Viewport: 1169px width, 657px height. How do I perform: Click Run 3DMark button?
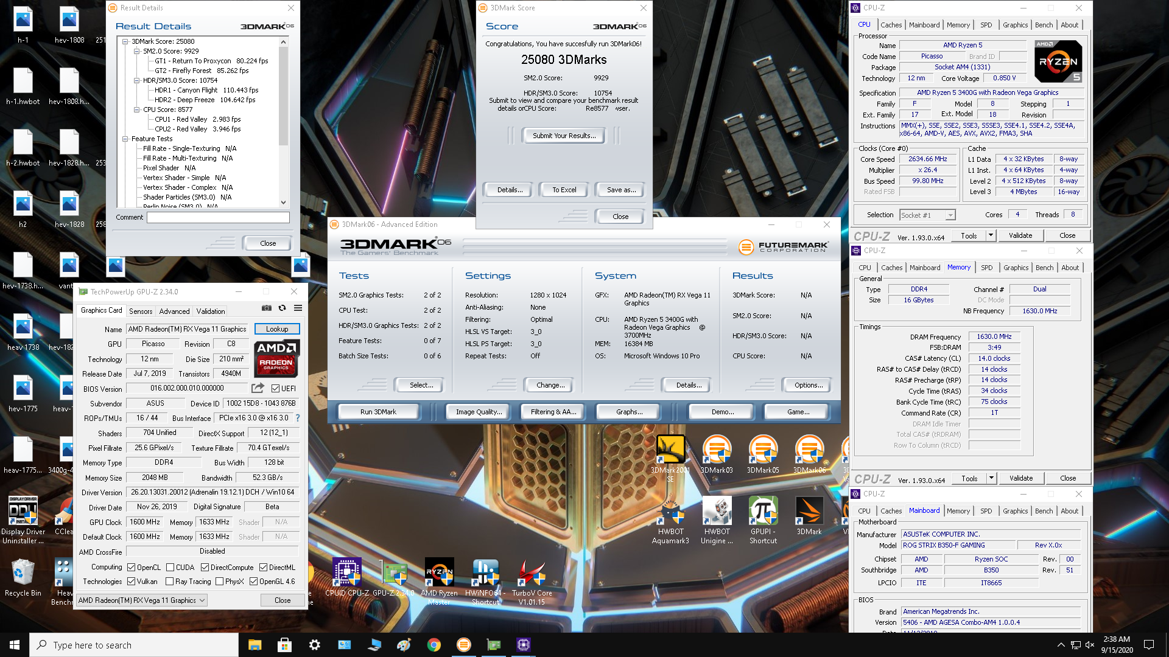378,412
